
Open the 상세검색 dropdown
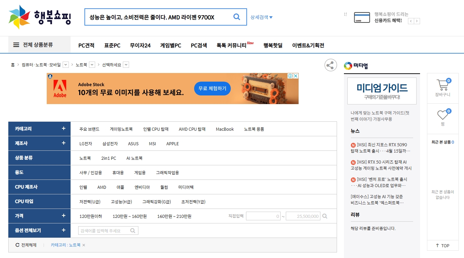261,17
